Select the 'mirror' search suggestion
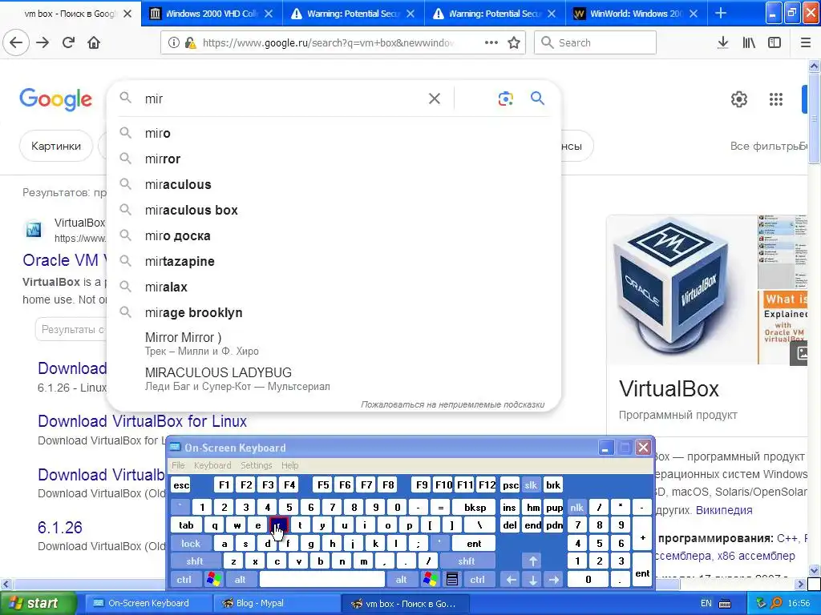 pyautogui.click(x=334, y=159)
